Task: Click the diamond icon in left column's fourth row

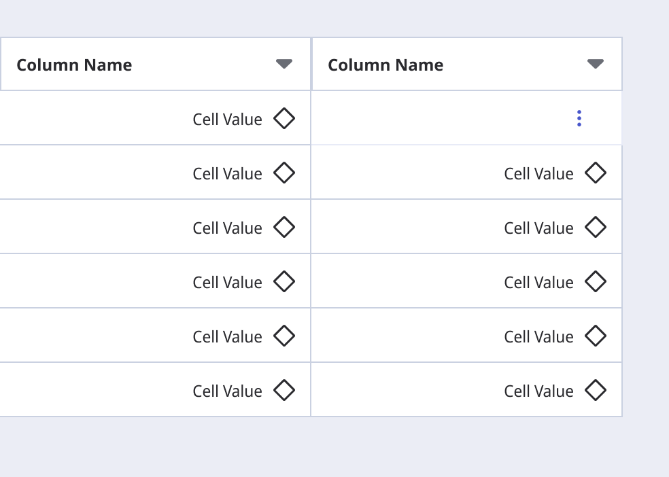Action: point(284,281)
